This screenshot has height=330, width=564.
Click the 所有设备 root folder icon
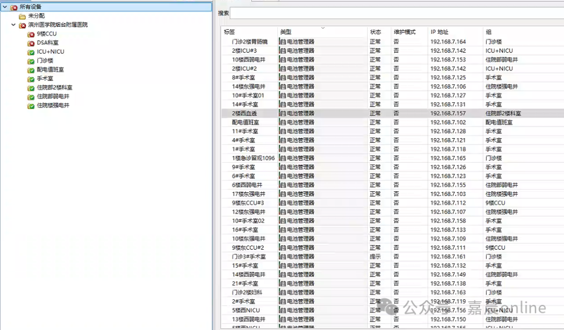click(14, 7)
